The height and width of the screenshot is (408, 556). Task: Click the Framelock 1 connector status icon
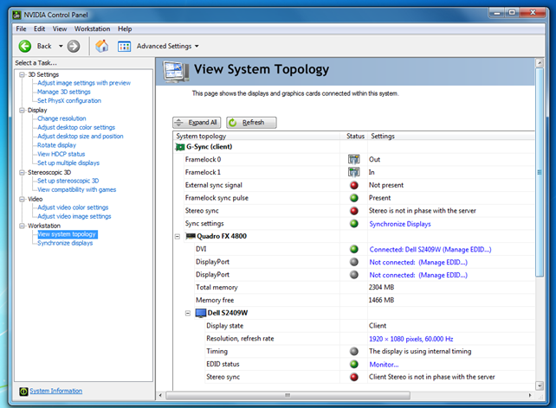353,172
